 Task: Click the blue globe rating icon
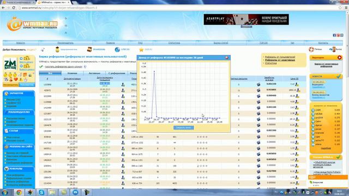point(117,50)
